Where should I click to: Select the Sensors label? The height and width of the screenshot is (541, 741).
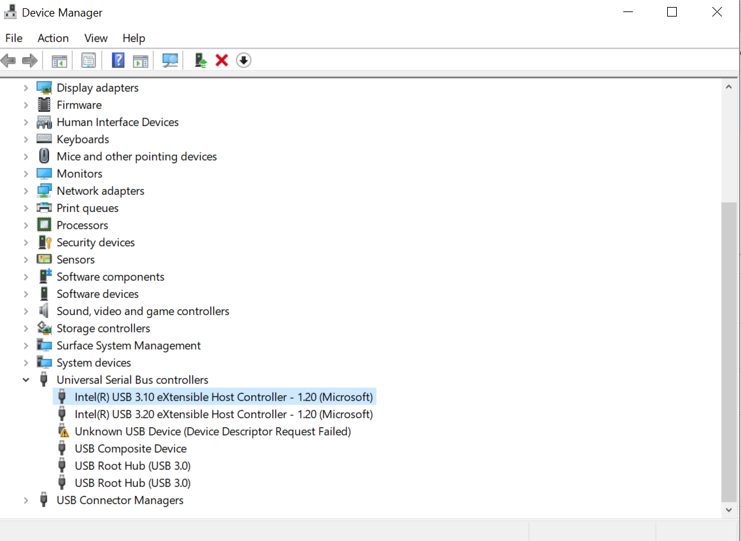click(76, 260)
